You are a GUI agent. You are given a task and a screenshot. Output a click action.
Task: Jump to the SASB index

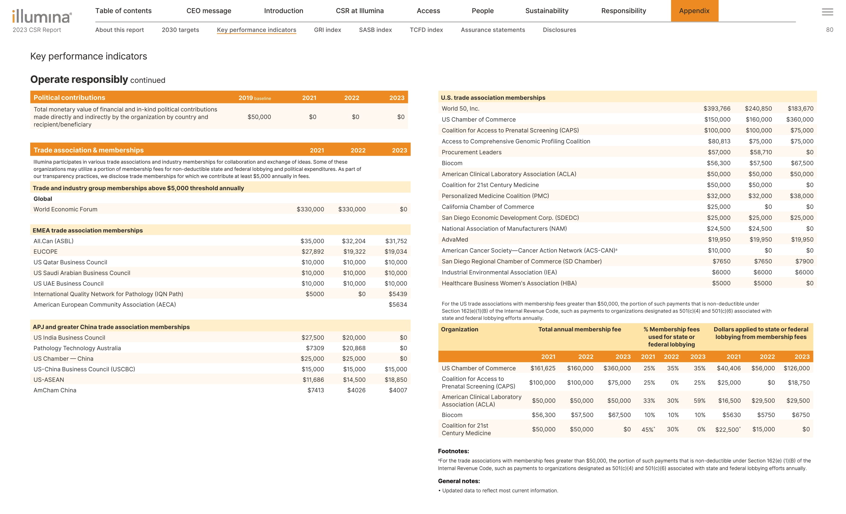(x=375, y=30)
